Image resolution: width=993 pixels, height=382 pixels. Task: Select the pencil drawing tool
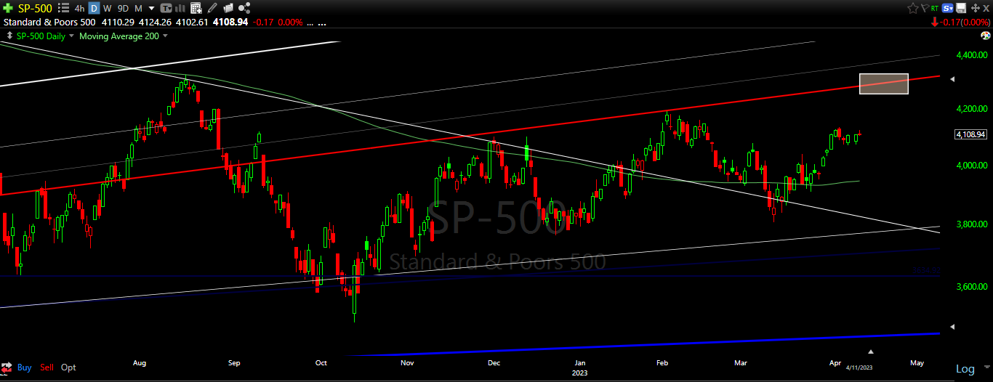click(212, 8)
